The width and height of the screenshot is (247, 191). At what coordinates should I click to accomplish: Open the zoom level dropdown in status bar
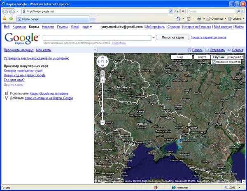tap(240, 187)
